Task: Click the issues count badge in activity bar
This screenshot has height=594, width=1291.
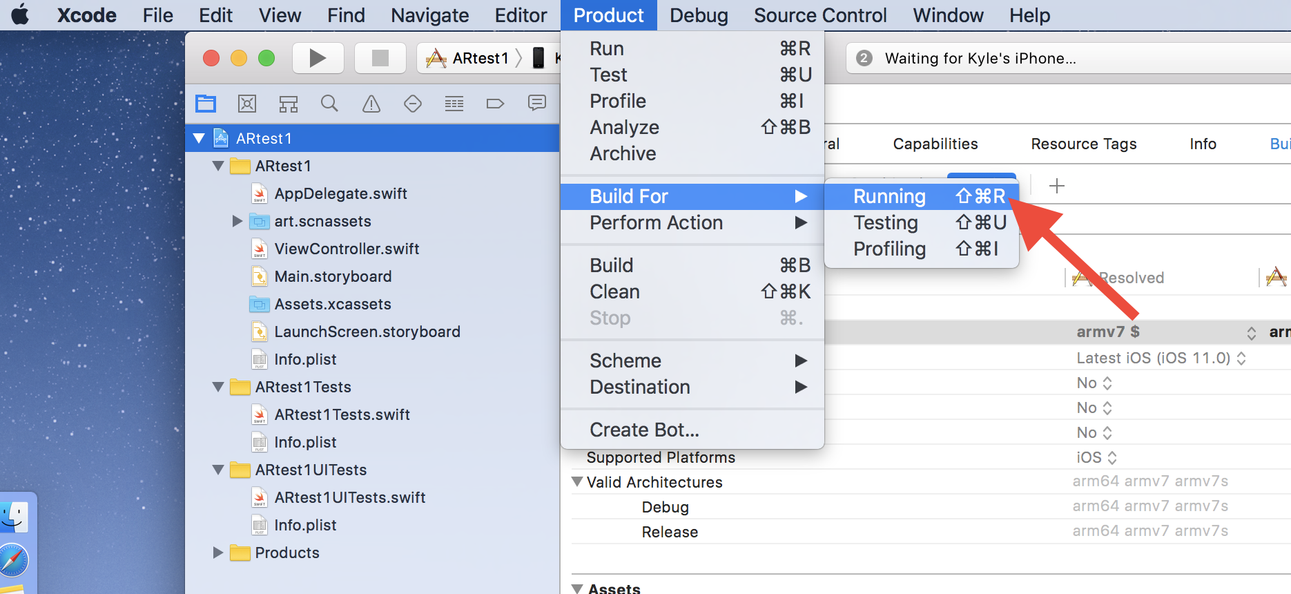Action: coord(864,58)
